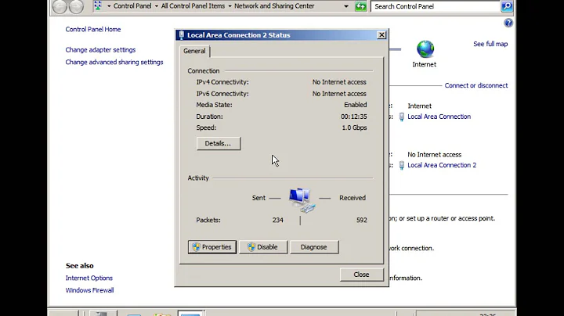
Task: Click adapter icon beside Local Area Connection 2
Action: [x=401, y=165]
